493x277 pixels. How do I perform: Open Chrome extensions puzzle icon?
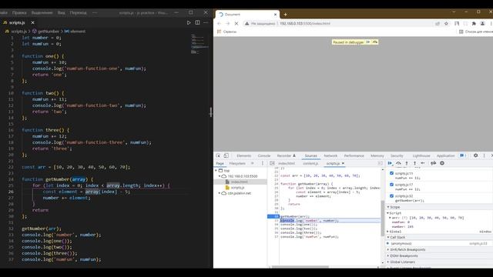coord(474,24)
